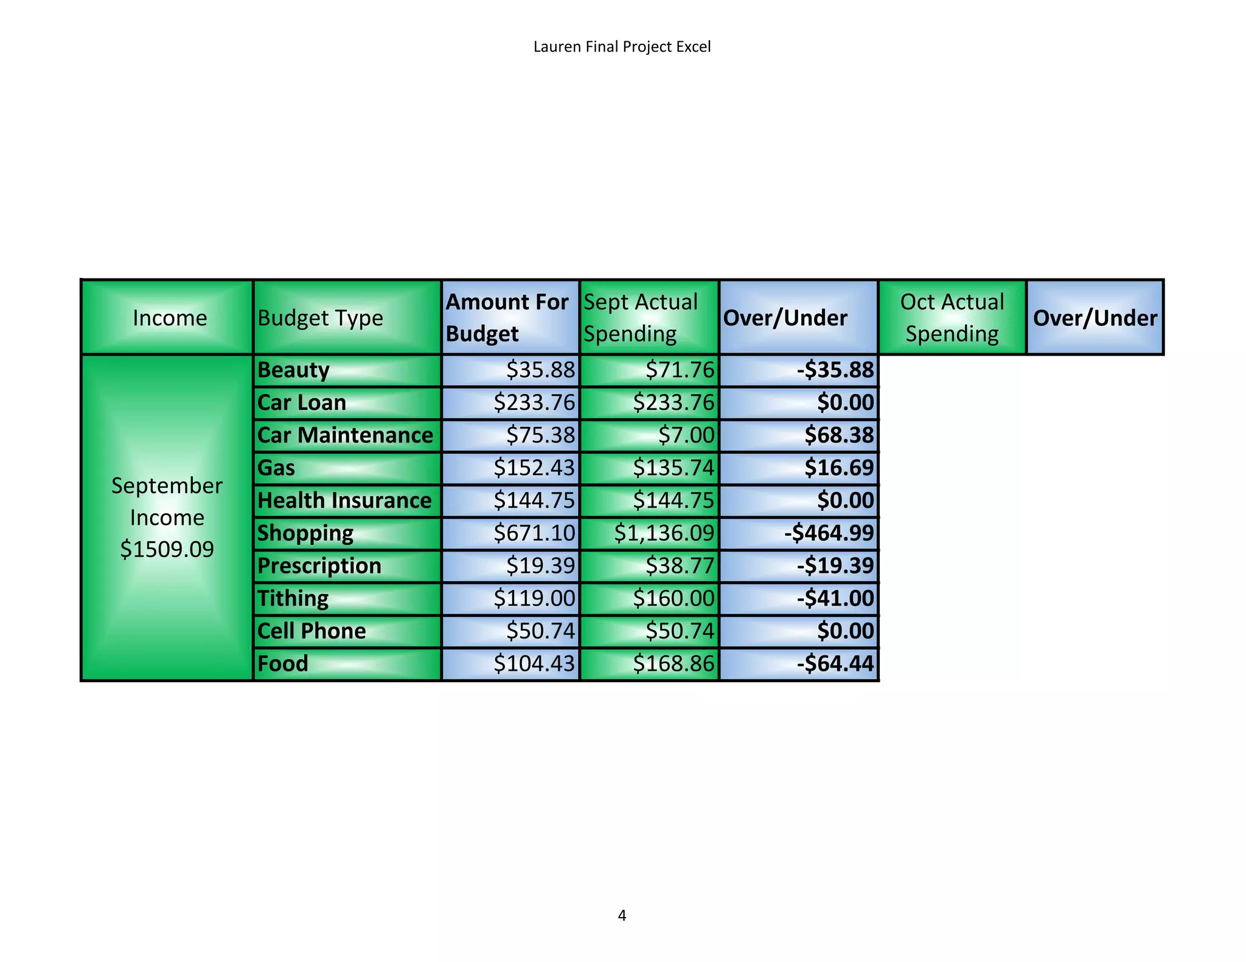Image resolution: width=1246 pixels, height=962 pixels.
Task: Click the $671.10 Shopping budget amount
Action: (510, 533)
